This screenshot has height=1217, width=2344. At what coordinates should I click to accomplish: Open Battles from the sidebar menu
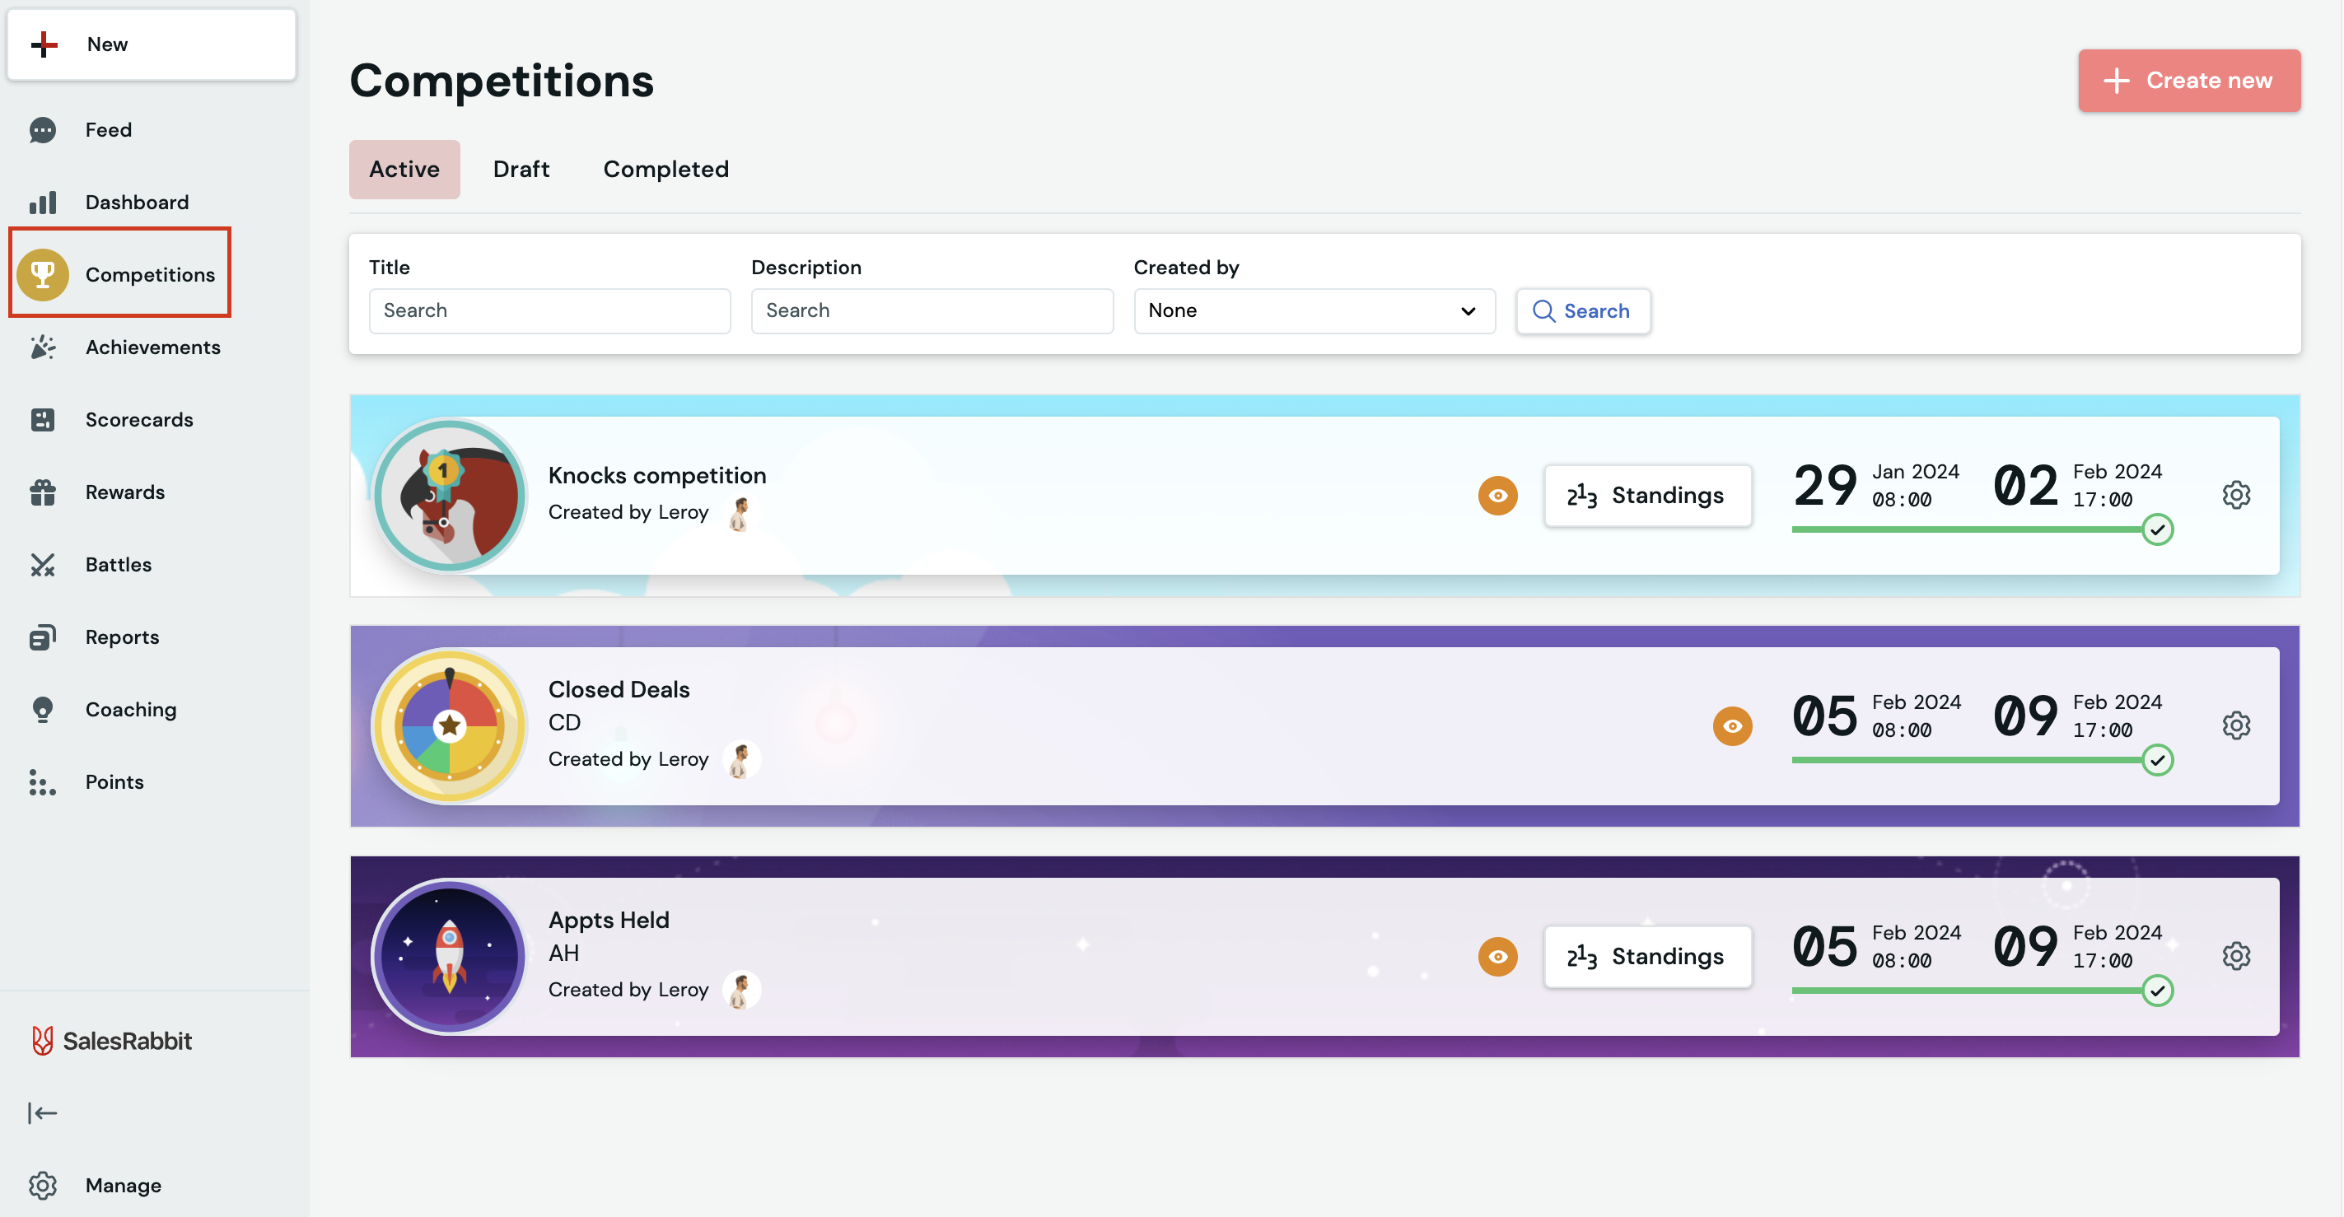[x=119, y=565]
